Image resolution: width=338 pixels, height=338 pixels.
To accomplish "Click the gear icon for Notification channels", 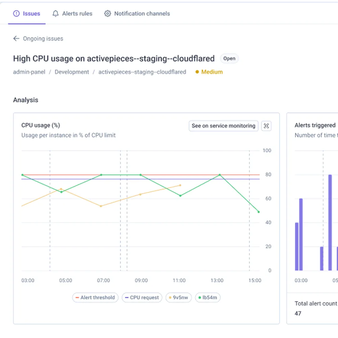I will [x=107, y=14].
